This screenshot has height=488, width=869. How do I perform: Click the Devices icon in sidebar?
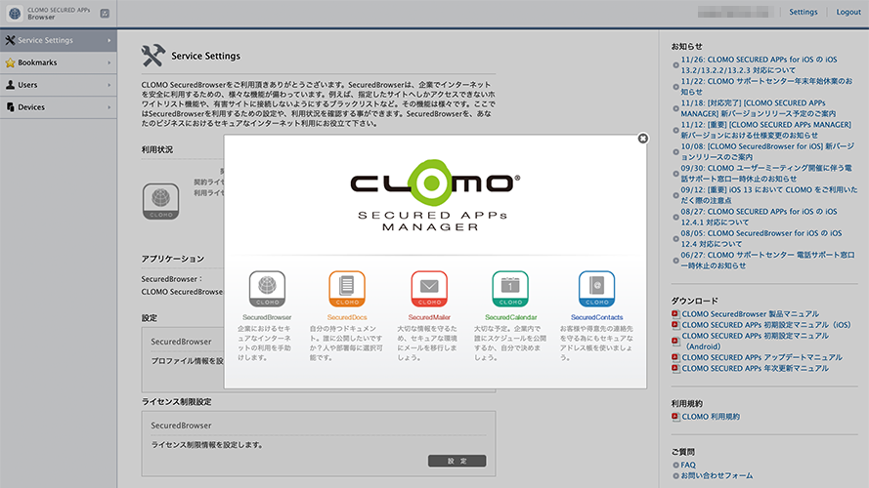(10, 107)
